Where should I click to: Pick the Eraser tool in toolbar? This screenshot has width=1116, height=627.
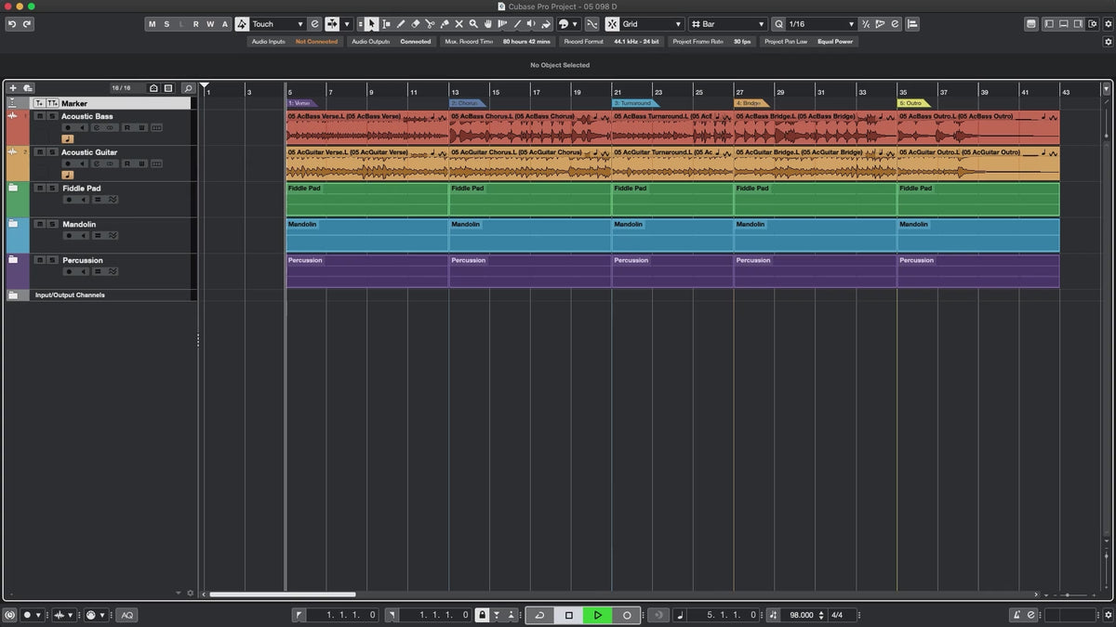[x=416, y=24]
